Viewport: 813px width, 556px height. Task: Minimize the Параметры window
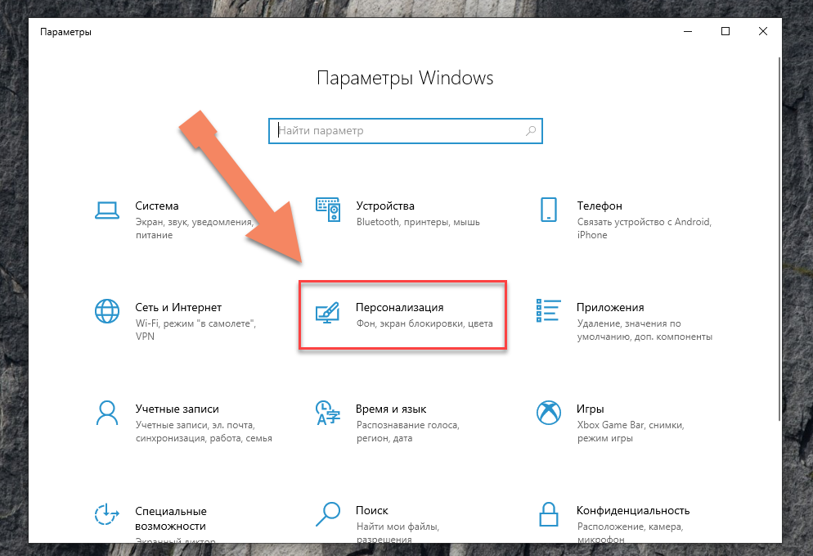[x=688, y=32]
